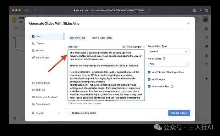The height and width of the screenshot is (136, 220).
Task: Uncheck the Add Images checkbox
Action: coord(149,79)
